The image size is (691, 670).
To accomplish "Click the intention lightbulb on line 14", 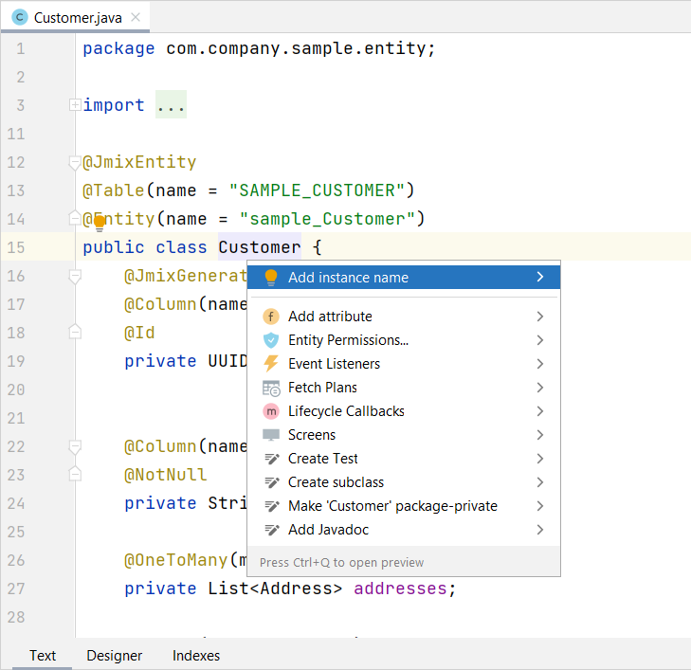I will click(100, 224).
